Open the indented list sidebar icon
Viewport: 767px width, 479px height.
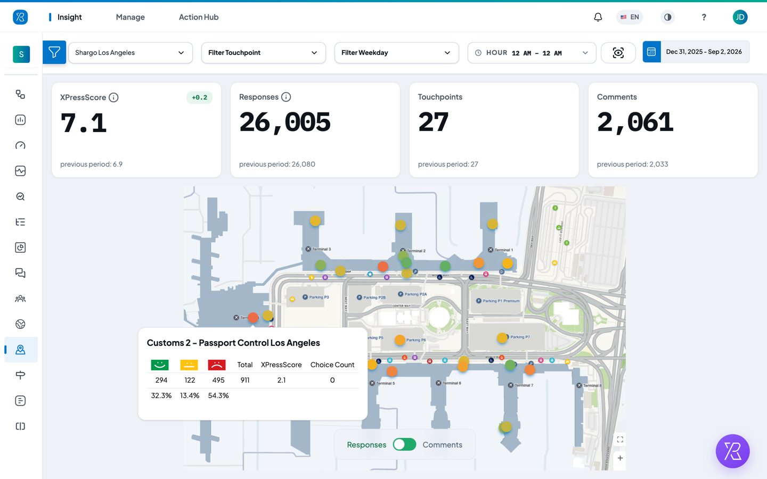pyautogui.click(x=20, y=222)
